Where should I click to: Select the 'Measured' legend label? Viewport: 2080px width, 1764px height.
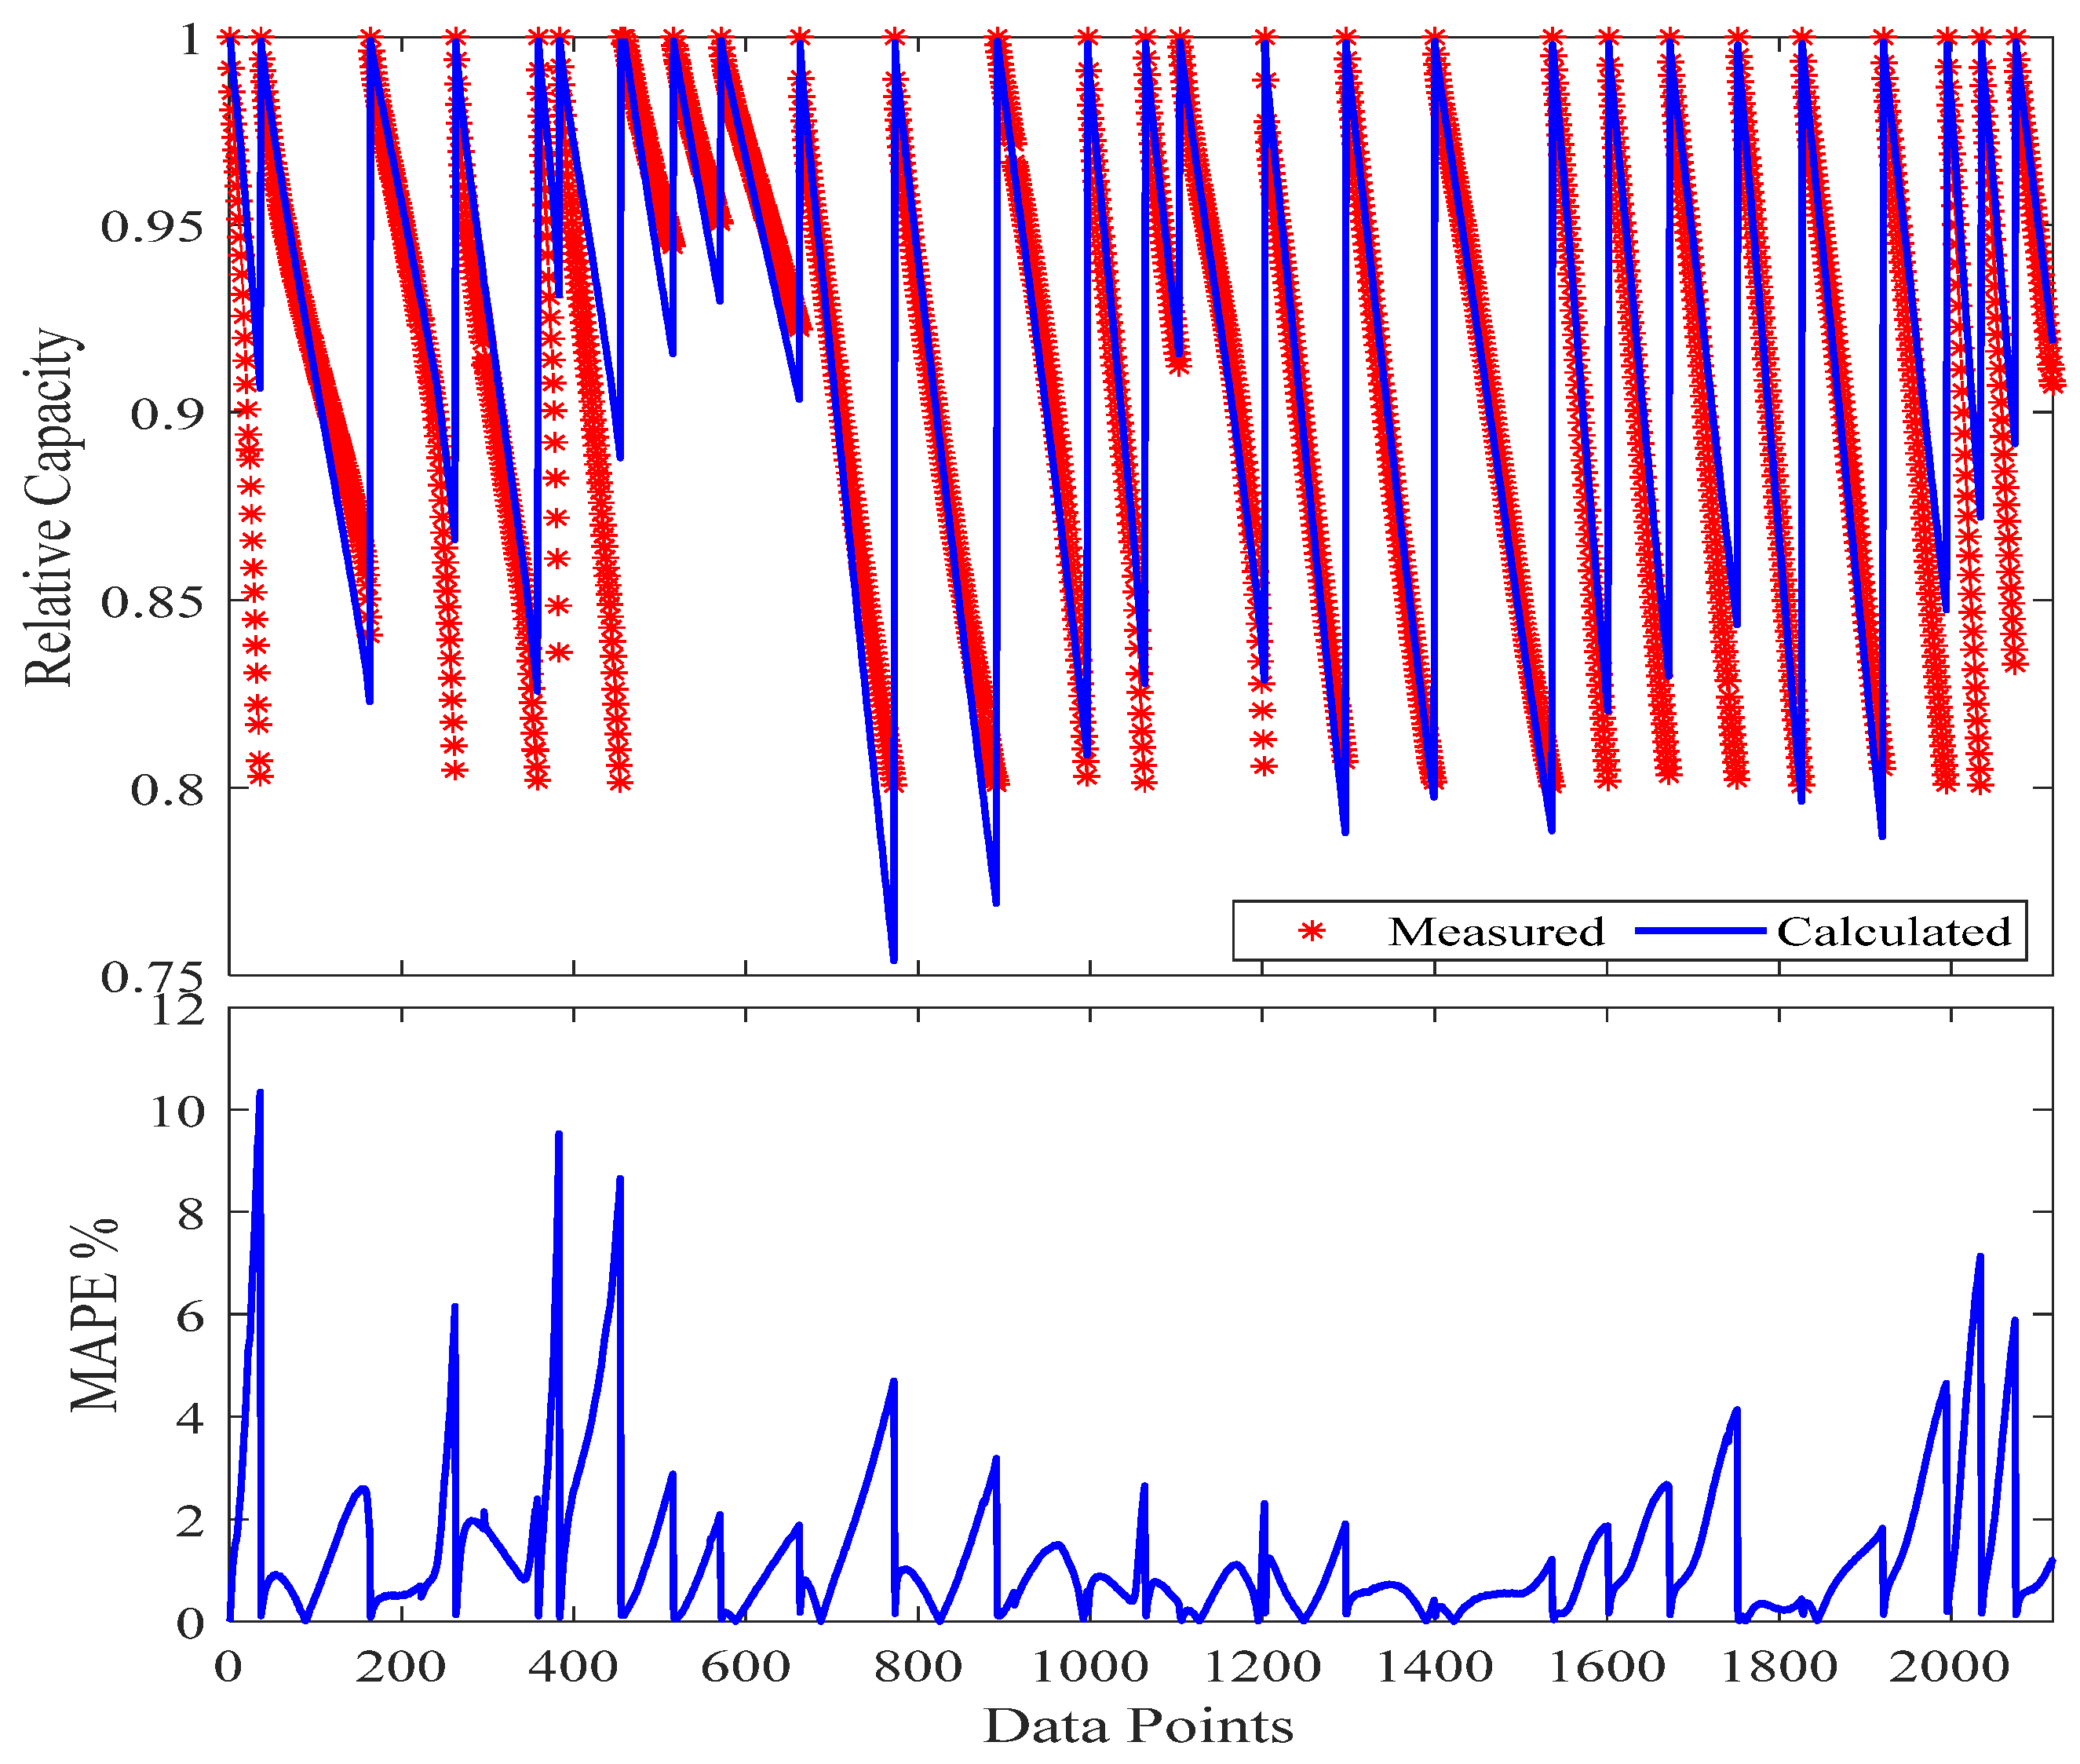point(1495,932)
